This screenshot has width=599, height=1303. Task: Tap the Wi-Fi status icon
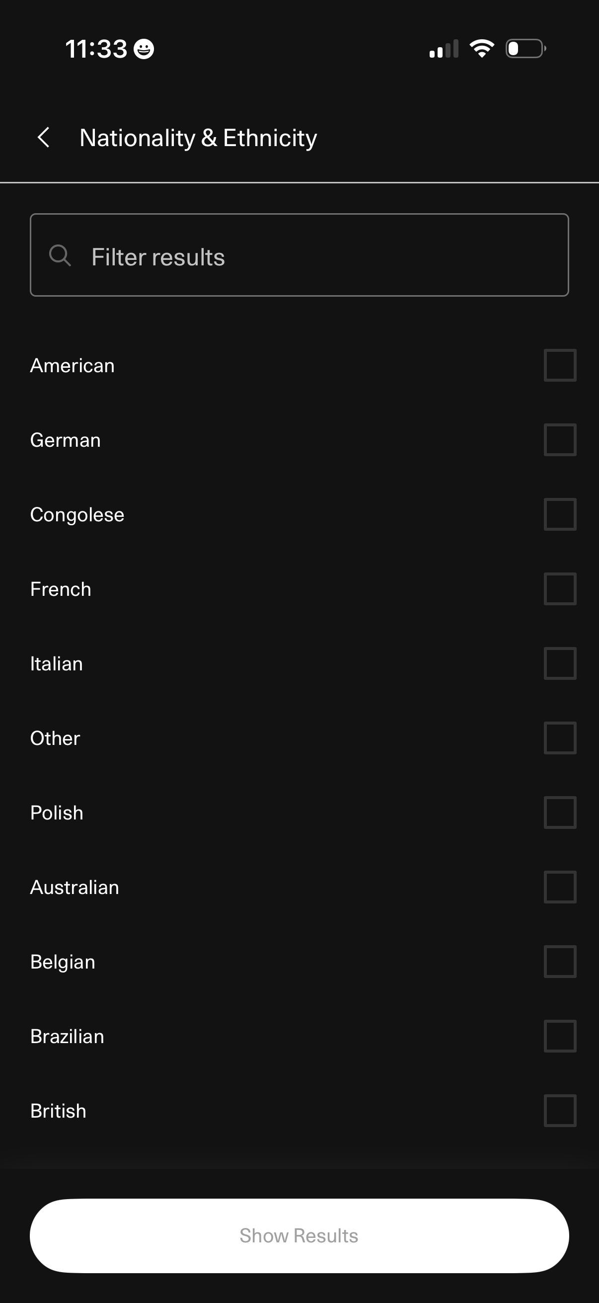(482, 49)
